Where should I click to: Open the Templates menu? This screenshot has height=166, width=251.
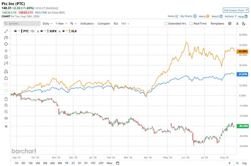coord(217,24)
